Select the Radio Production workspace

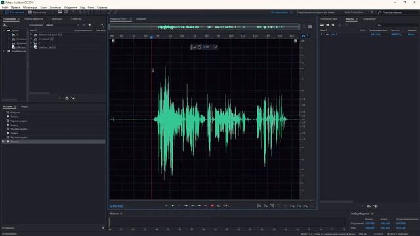354,12
